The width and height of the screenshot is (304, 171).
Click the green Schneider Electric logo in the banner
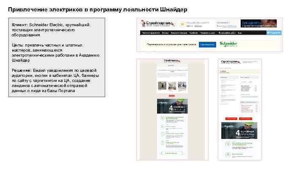[x=228, y=44]
